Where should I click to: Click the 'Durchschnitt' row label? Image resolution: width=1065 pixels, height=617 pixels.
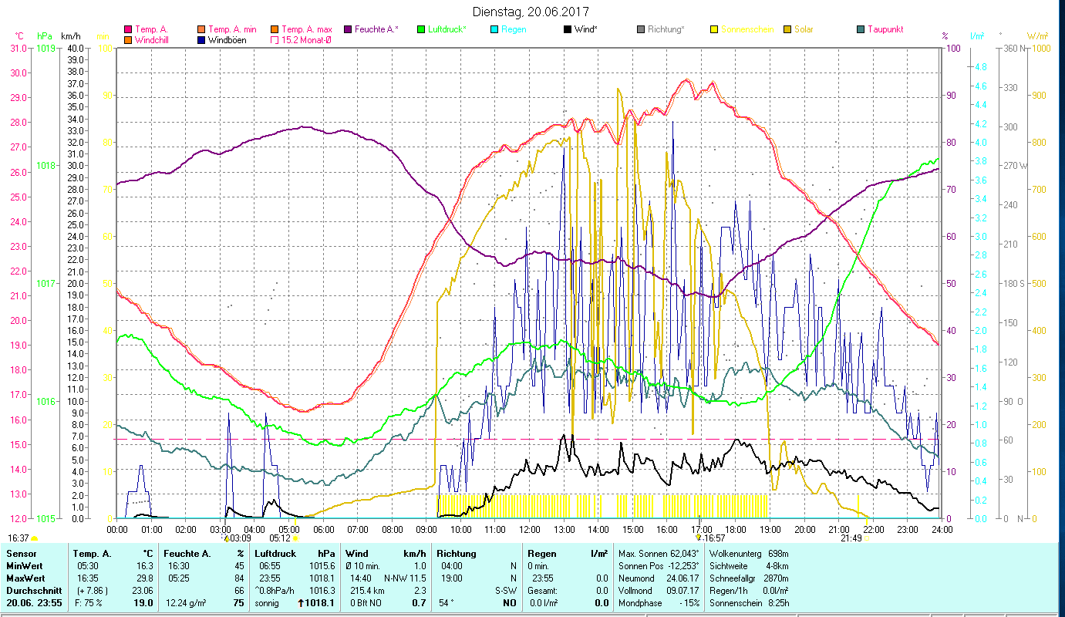(33, 591)
